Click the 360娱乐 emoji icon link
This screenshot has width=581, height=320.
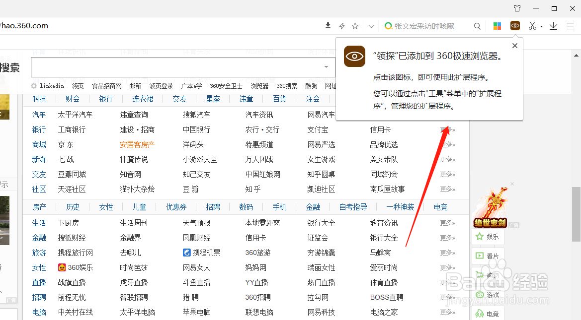[x=76, y=267]
